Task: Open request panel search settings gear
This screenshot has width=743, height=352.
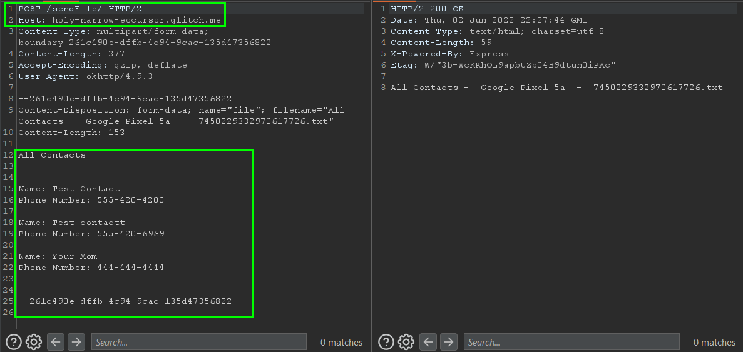Action: (x=34, y=341)
